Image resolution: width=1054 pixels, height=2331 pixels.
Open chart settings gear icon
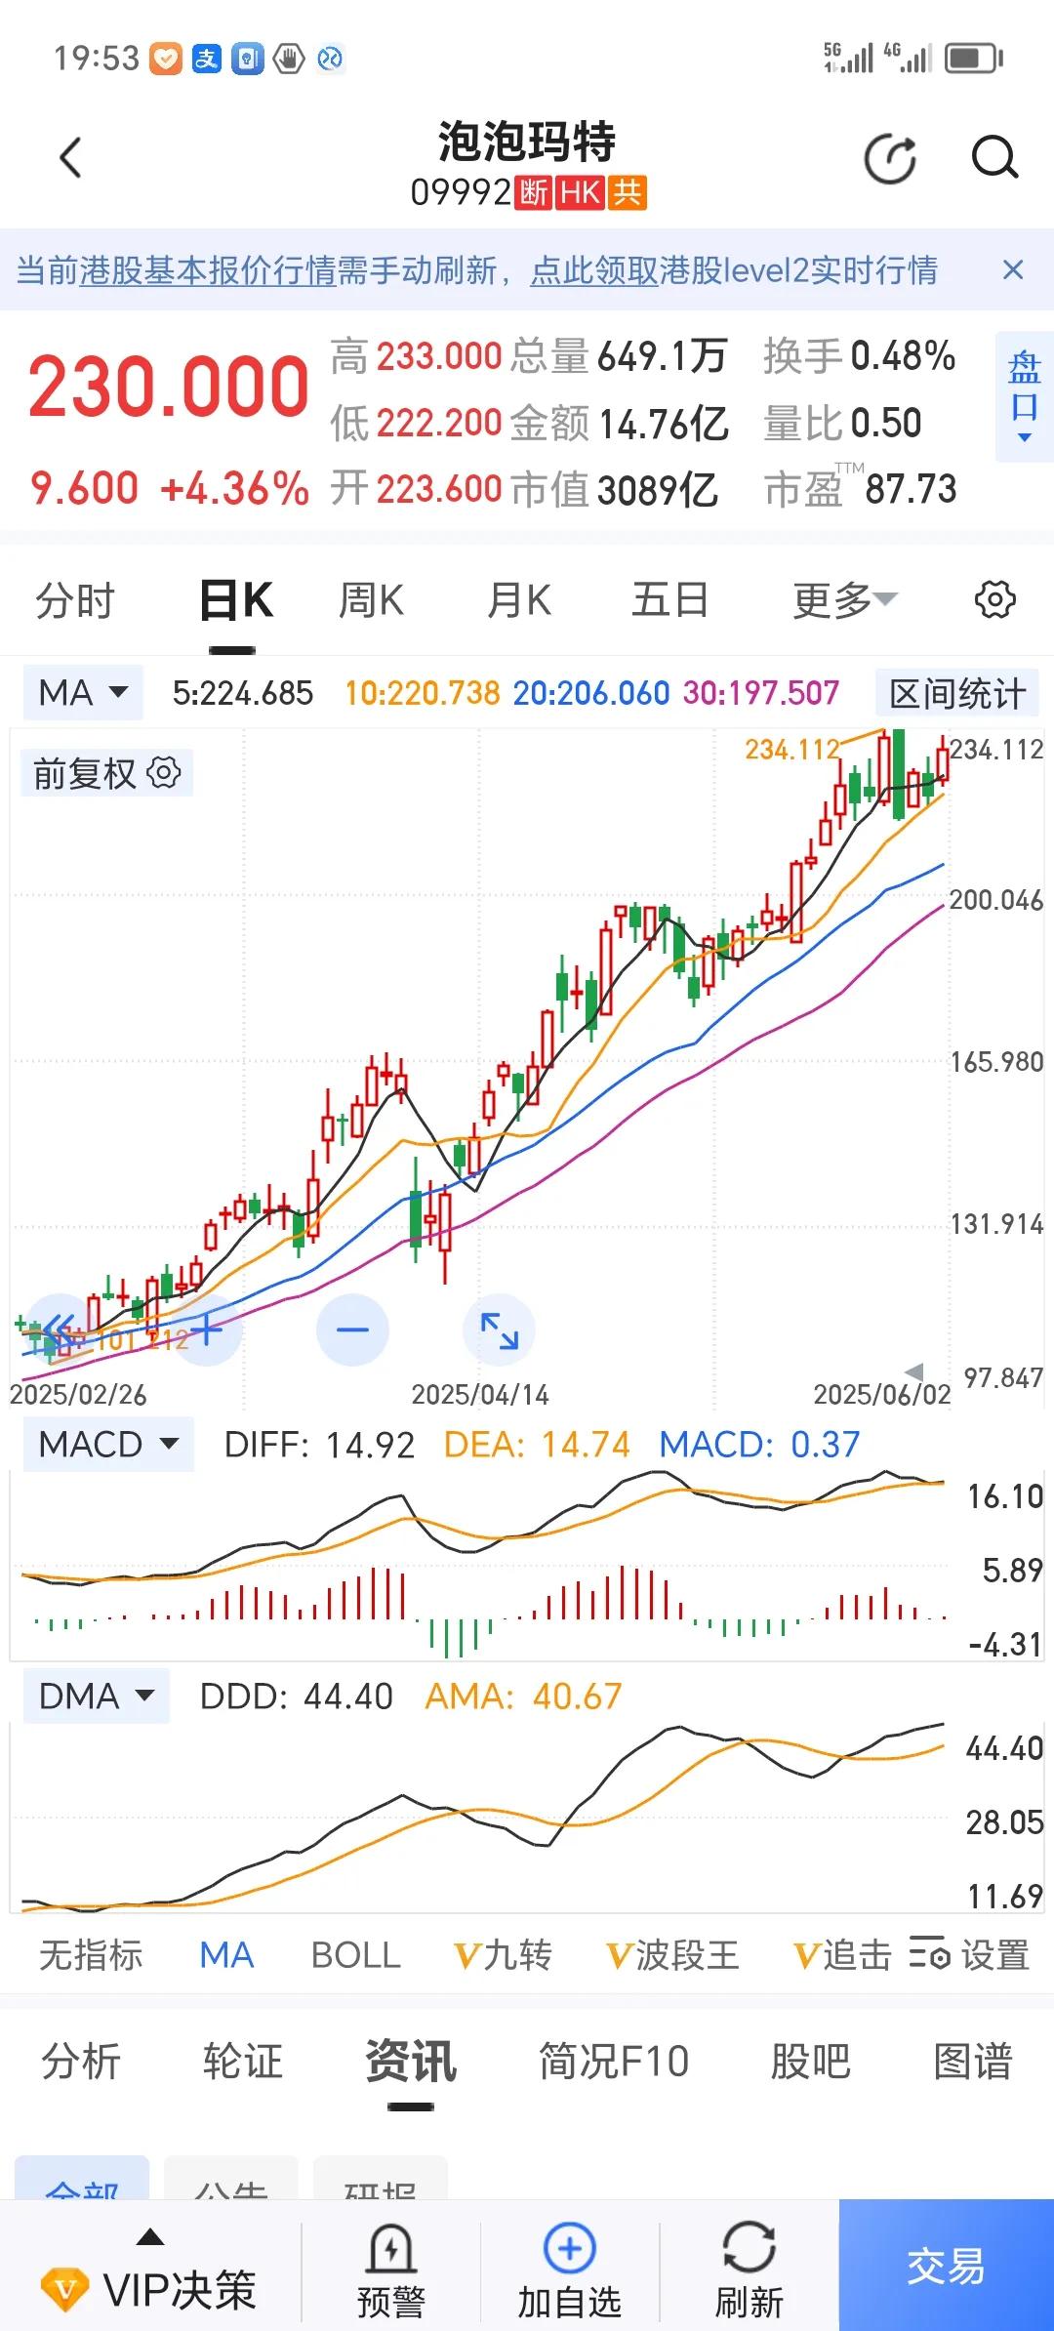(x=994, y=599)
